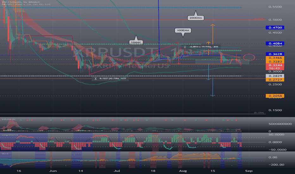Click the 18 date on time axis
The height and width of the screenshot is (174, 295).
[153, 171]
